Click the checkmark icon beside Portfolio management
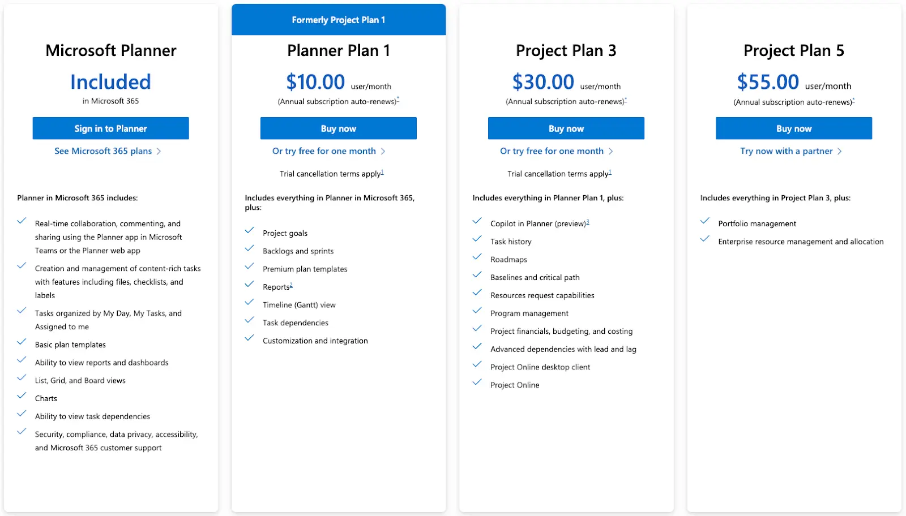Image resolution: width=906 pixels, height=516 pixels. click(x=705, y=221)
